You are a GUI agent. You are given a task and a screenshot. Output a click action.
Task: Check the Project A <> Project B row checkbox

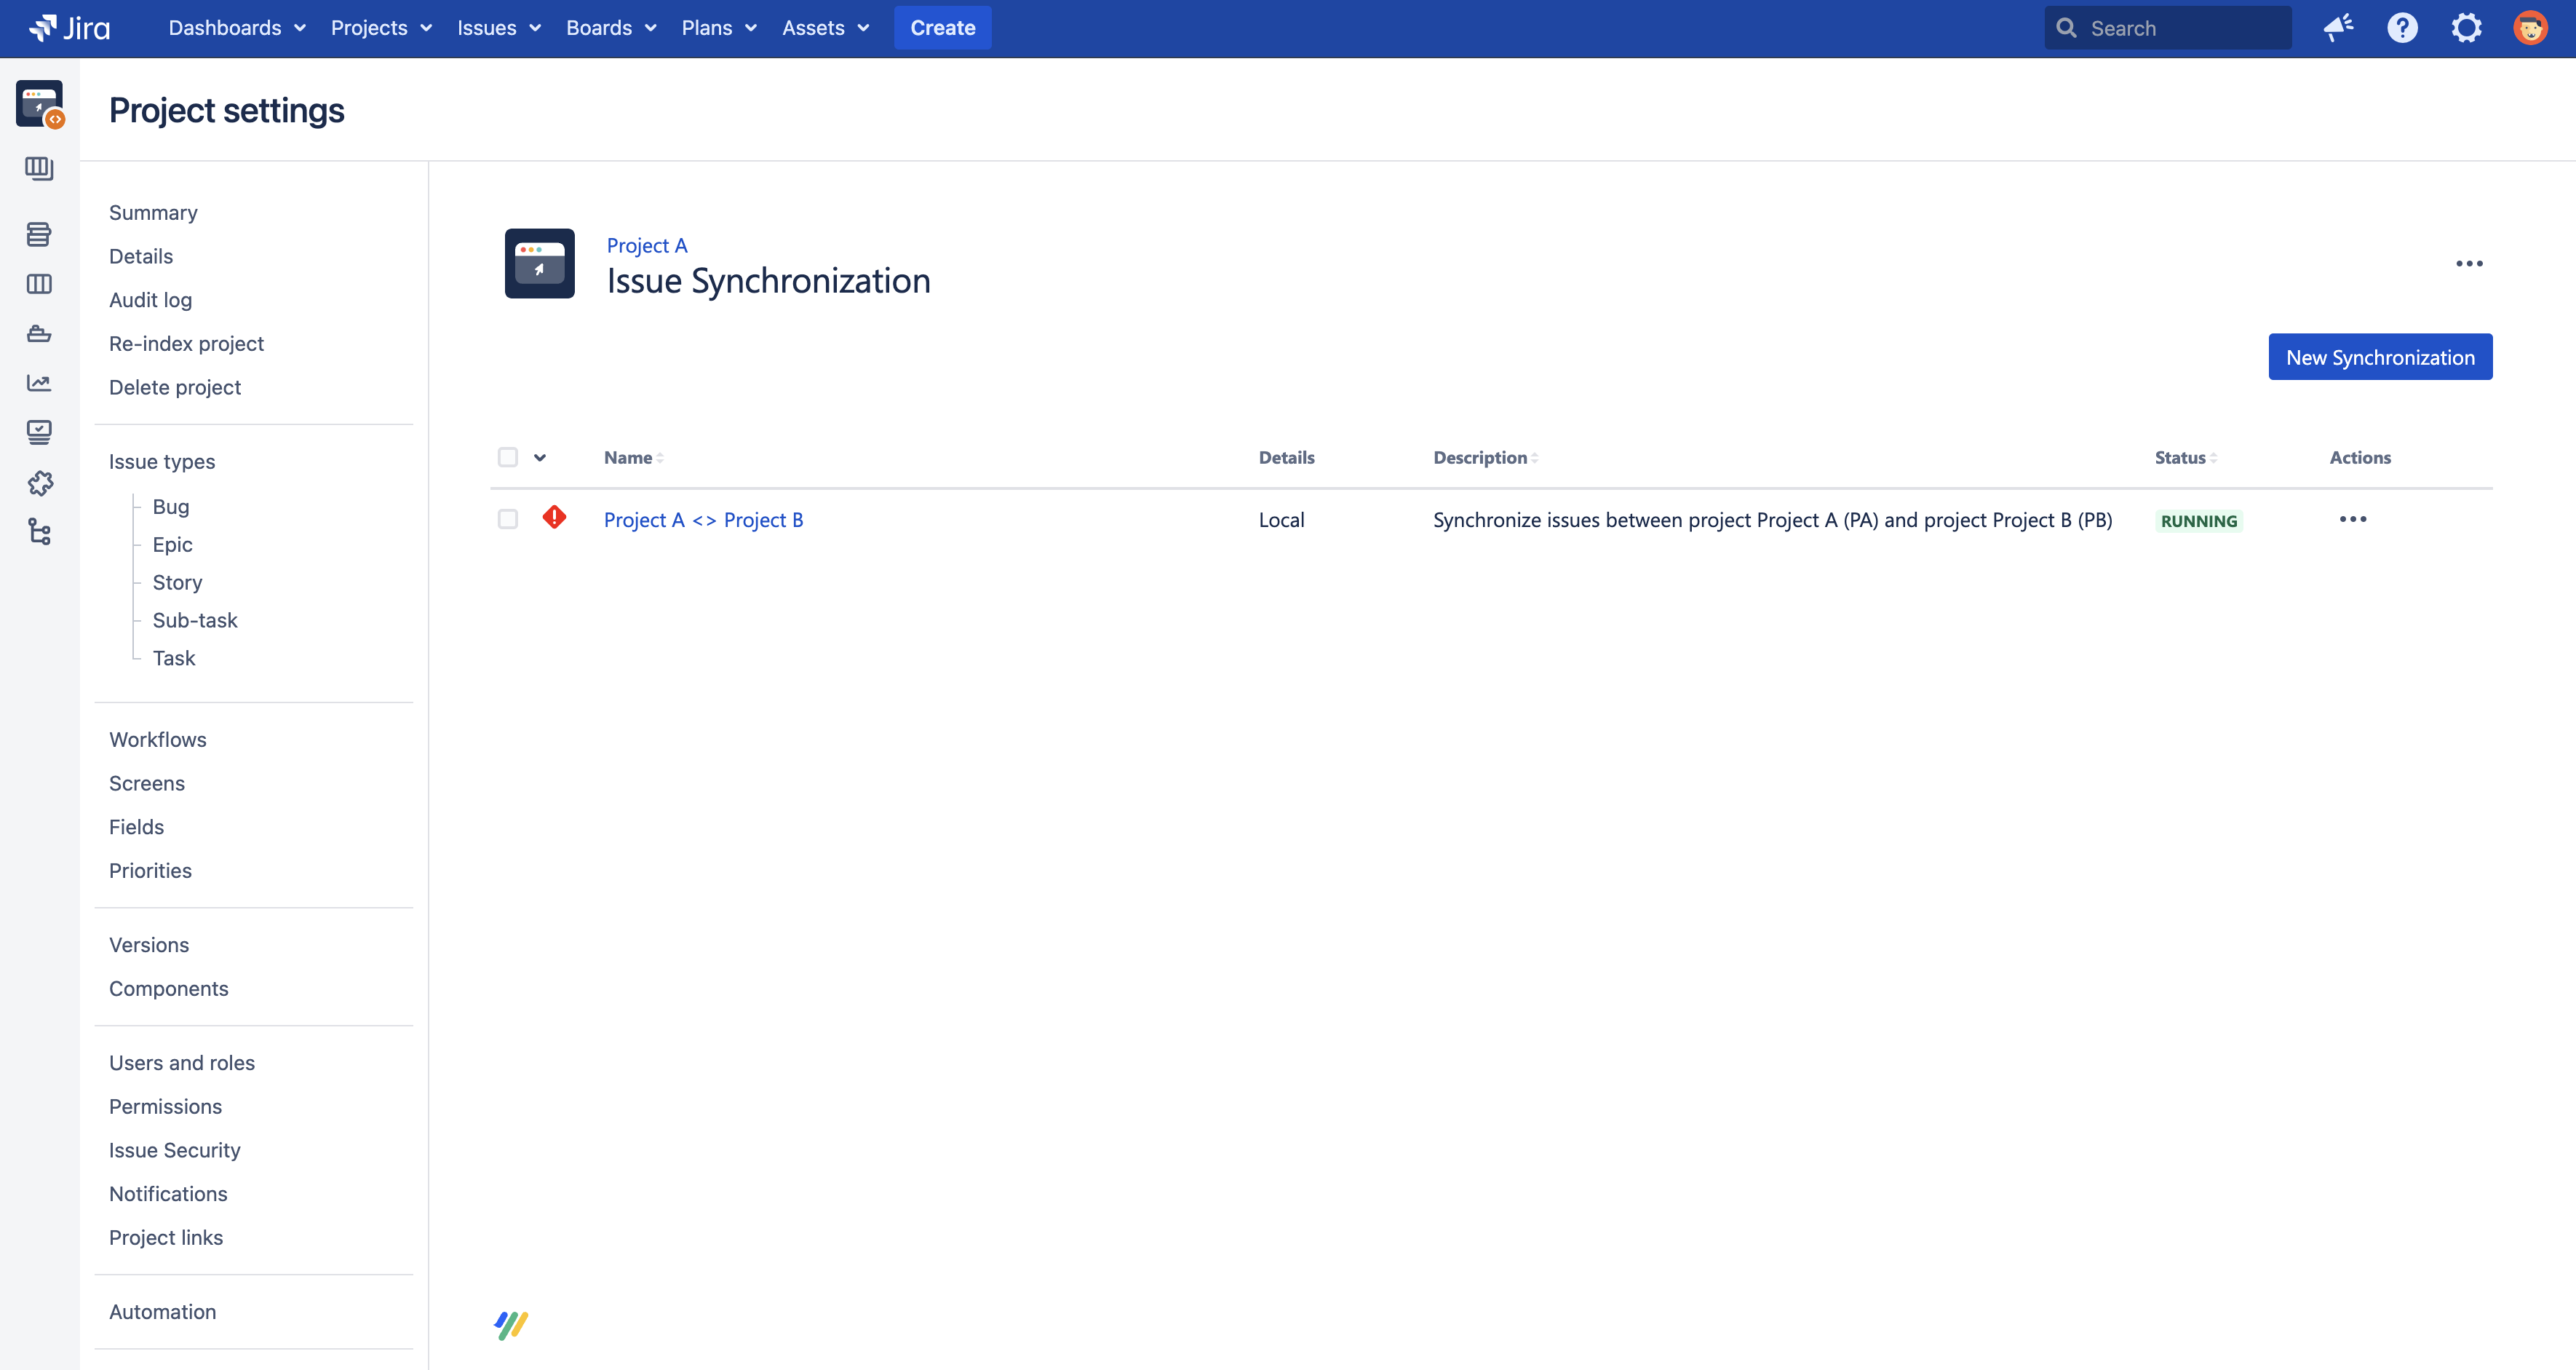pos(507,519)
